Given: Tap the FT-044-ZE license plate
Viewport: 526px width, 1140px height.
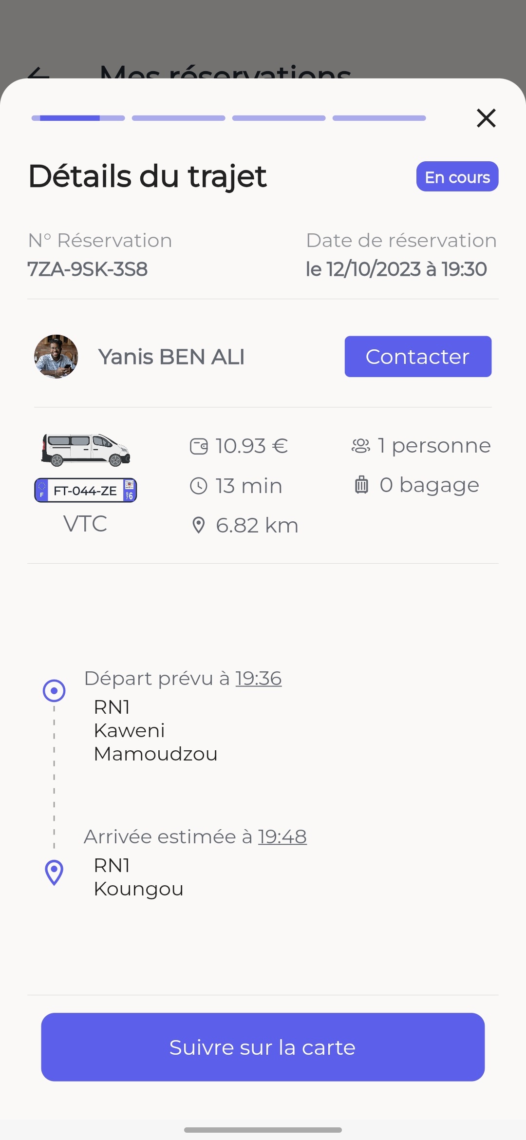Looking at the screenshot, I should [x=86, y=490].
